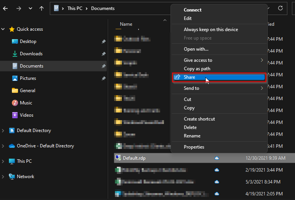Open Music from Quick access
Viewport: 295px width, 200px height.
(x=26, y=103)
